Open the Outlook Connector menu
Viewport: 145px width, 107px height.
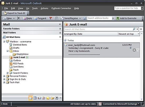61,8
